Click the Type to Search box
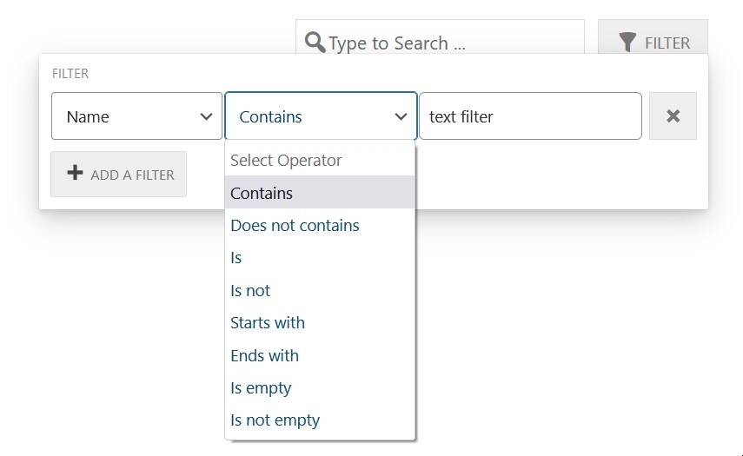The height and width of the screenshot is (456, 743). point(440,38)
